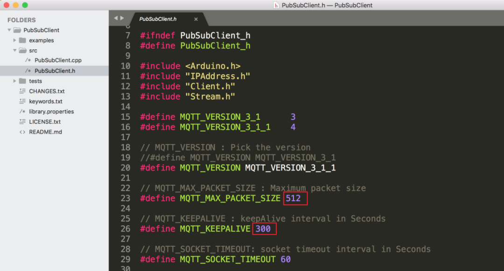Expand the tests folder arrow
Viewport: 504px width, 271px height.
(x=14, y=81)
